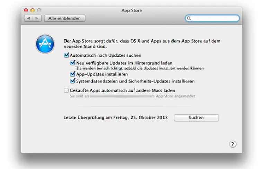Click the 'Sie werden benachrichtigt' hint text
266x169 pixels.
pos(140,68)
